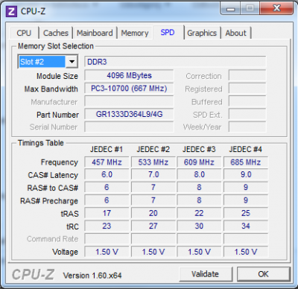Switch to the CPU tab
The height and width of the screenshot is (289, 298).
(x=24, y=33)
